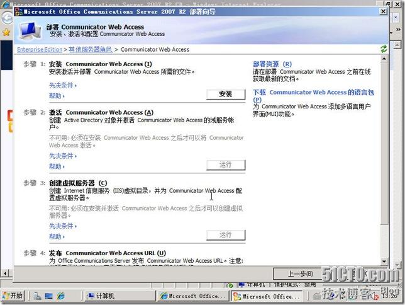Click the disabled 运行 button for step 3 创建虚拟服务器
Image resolution: width=405 pixels, height=305 pixels.
click(226, 235)
